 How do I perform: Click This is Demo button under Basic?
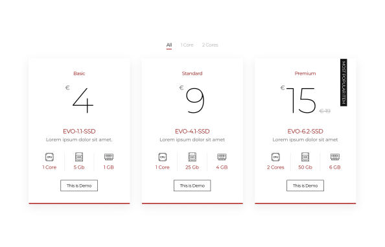tap(79, 185)
